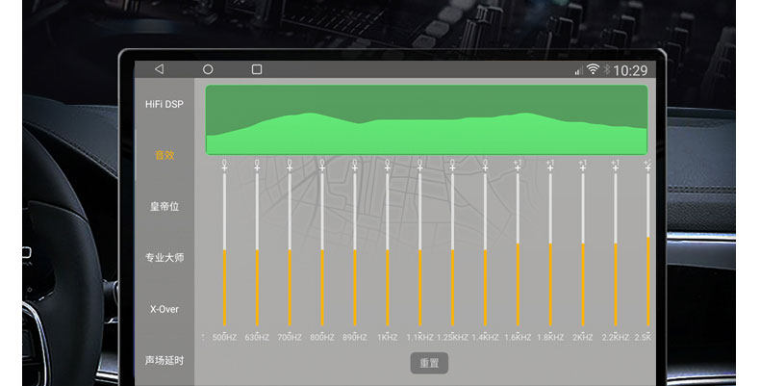Open the 专业大师 tab
Image resolution: width=760 pixels, height=386 pixels.
(165, 258)
